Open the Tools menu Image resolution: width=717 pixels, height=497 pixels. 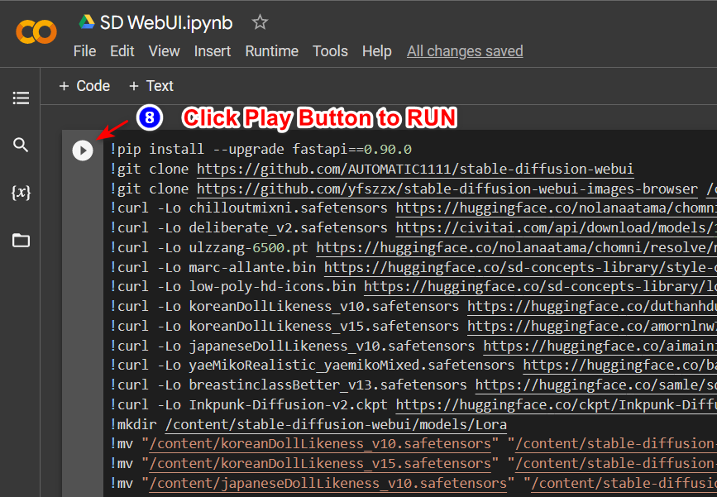coord(330,51)
